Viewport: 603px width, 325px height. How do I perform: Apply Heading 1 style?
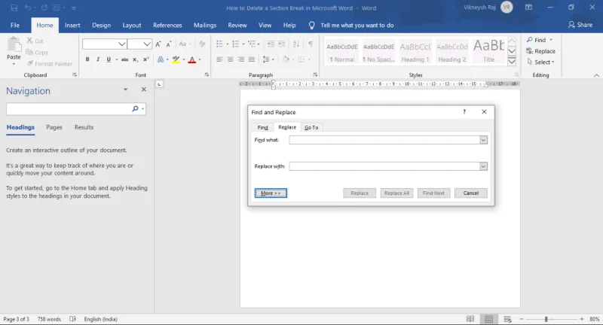click(415, 52)
